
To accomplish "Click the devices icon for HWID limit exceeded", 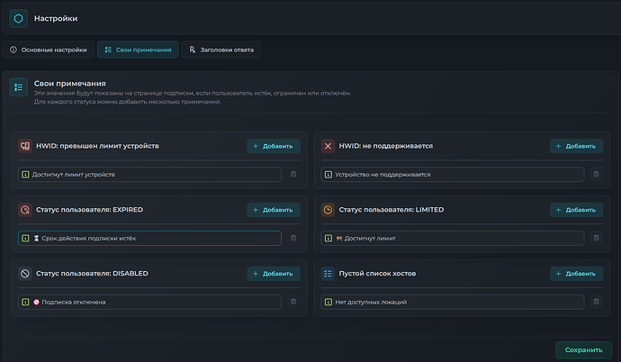I will [25, 146].
